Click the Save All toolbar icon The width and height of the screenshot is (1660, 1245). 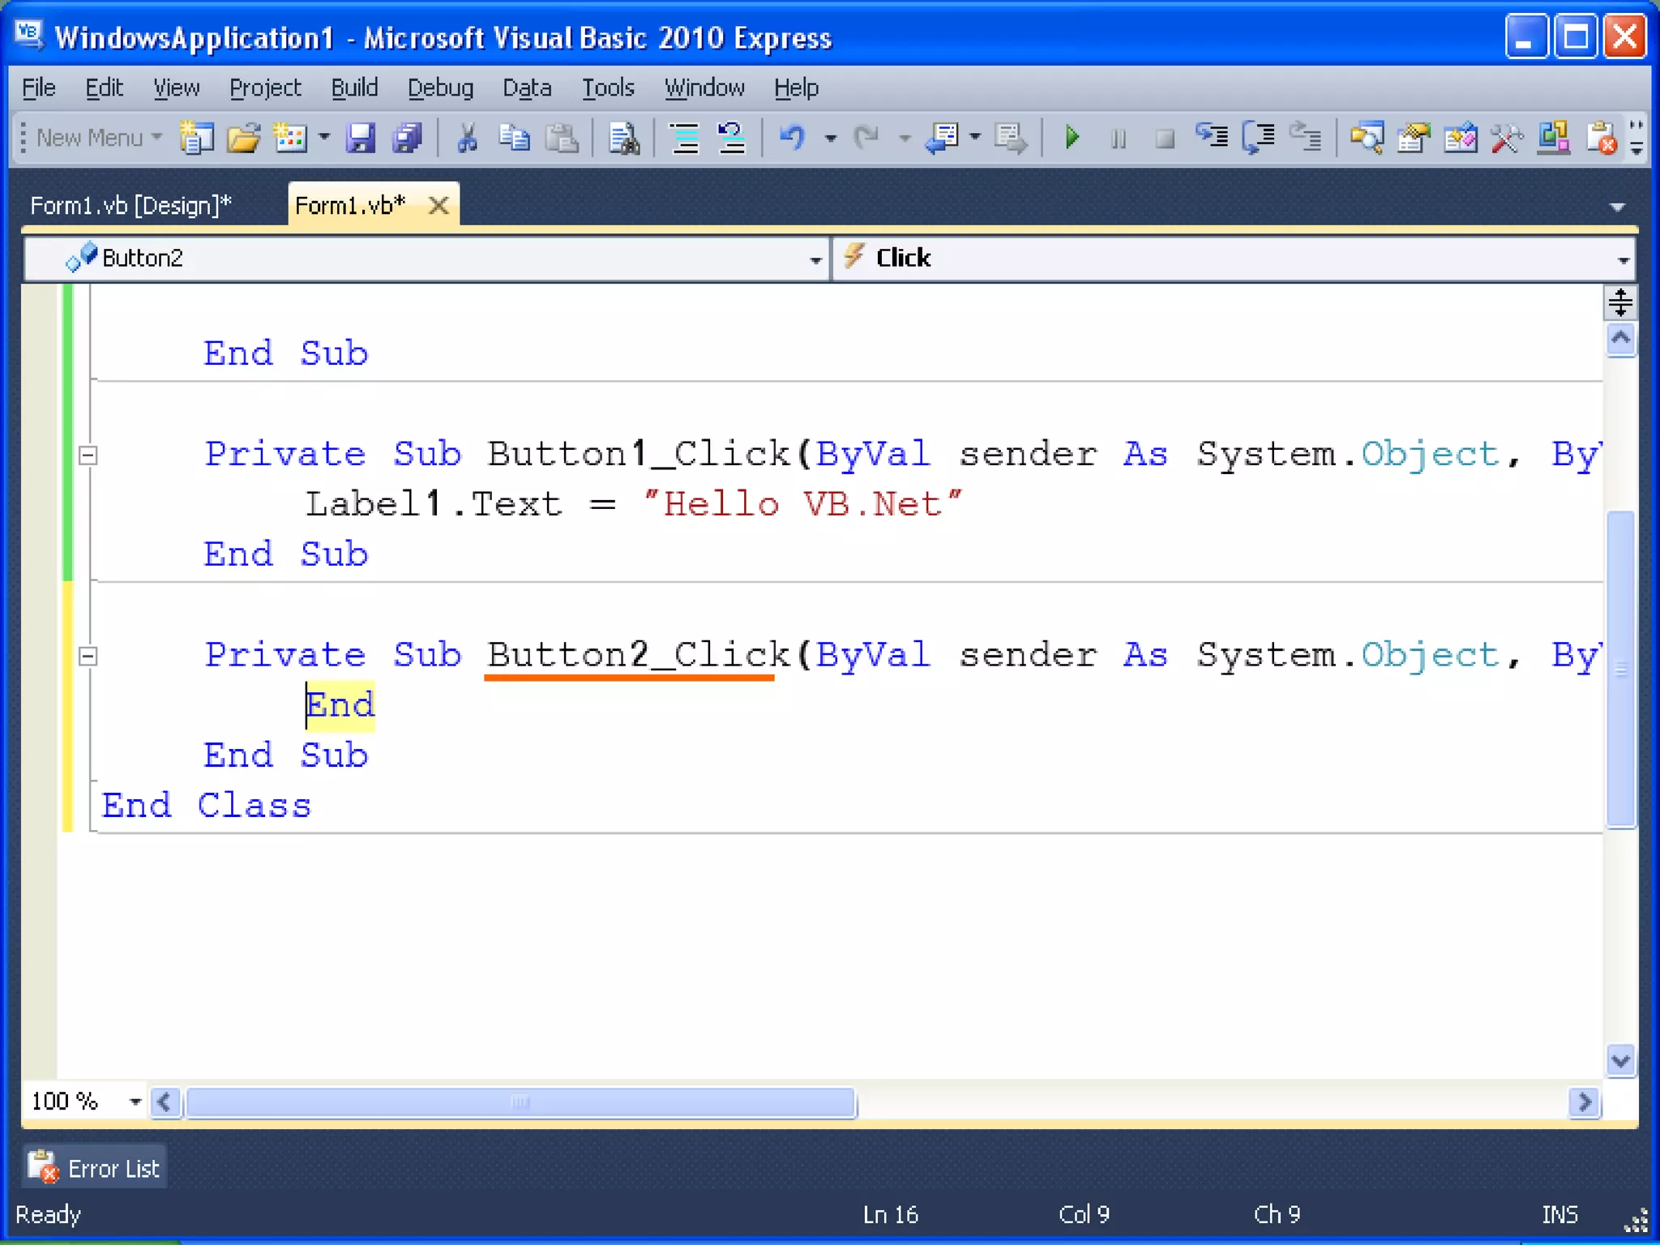407,138
